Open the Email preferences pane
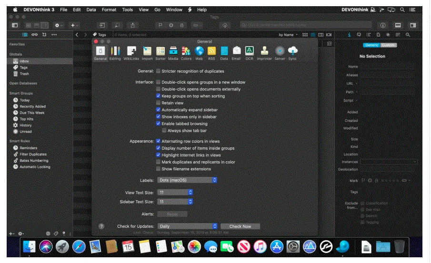This screenshot has height=263, width=431. (x=236, y=53)
